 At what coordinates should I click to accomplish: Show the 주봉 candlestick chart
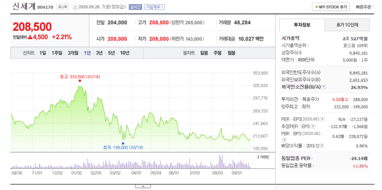pyautogui.click(x=217, y=53)
